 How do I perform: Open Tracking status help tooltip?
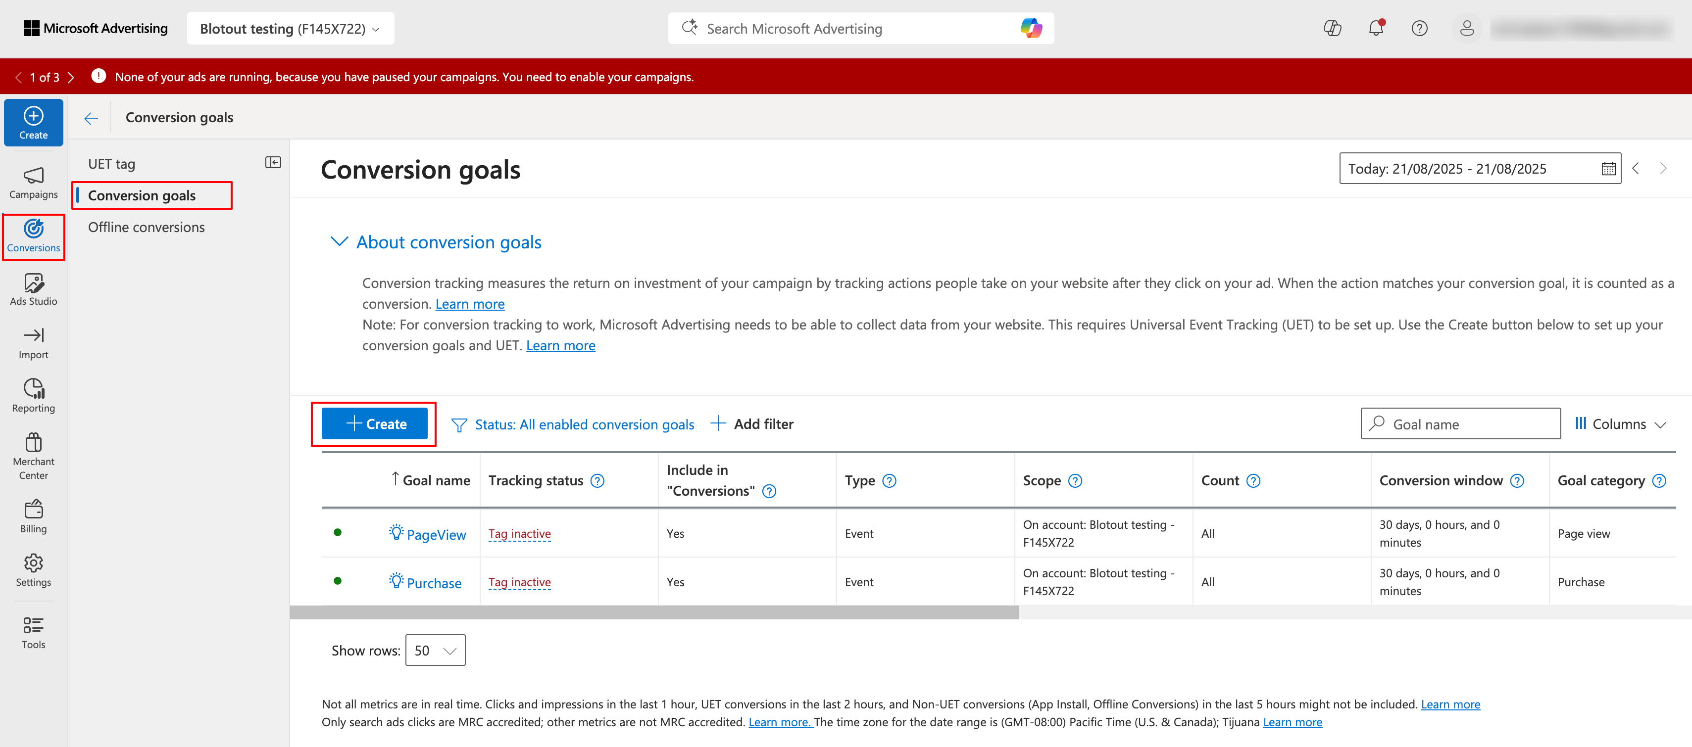pos(597,481)
